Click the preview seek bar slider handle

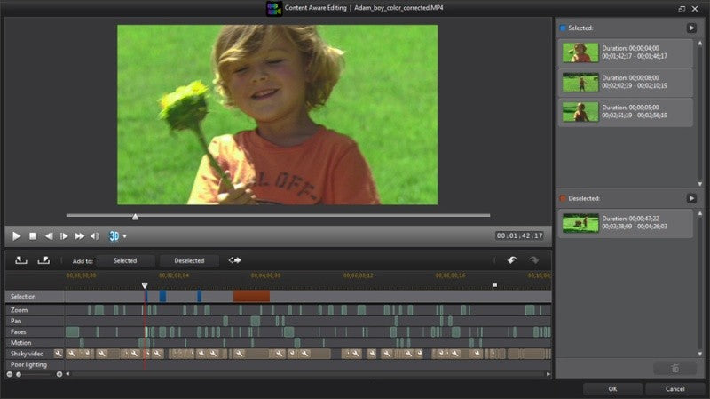[136, 217]
